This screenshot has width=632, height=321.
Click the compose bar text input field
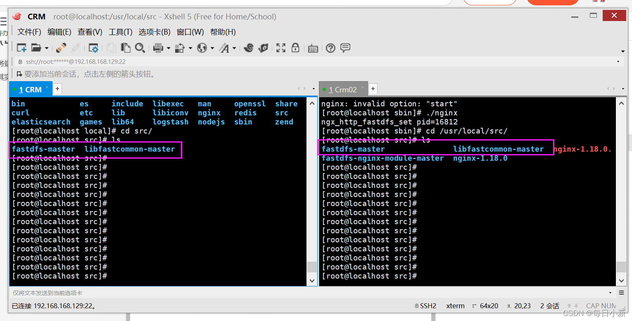point(308,293)
